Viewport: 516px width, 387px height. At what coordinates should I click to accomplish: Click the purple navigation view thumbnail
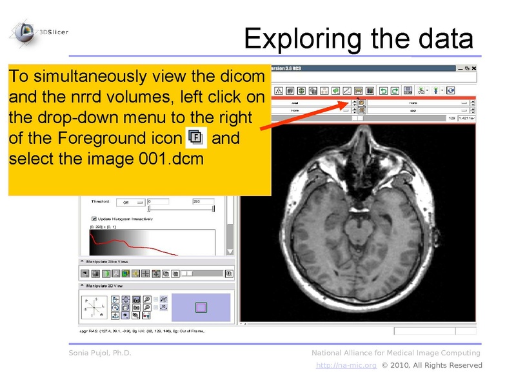coord(202,306)
